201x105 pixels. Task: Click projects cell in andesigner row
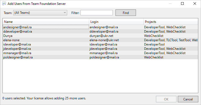(x=165, y=27)
